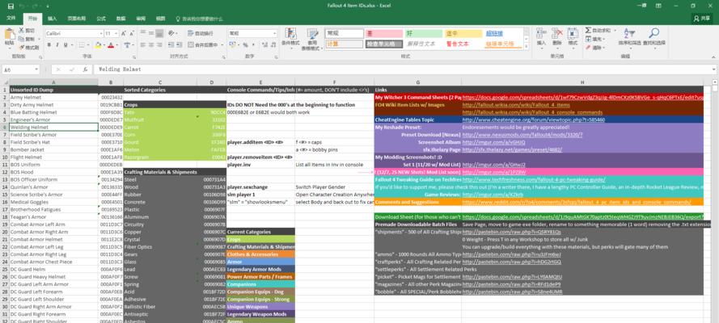Open the cheatengine.org forum link
The image size is (719, 323).
(x=533, y=120)
